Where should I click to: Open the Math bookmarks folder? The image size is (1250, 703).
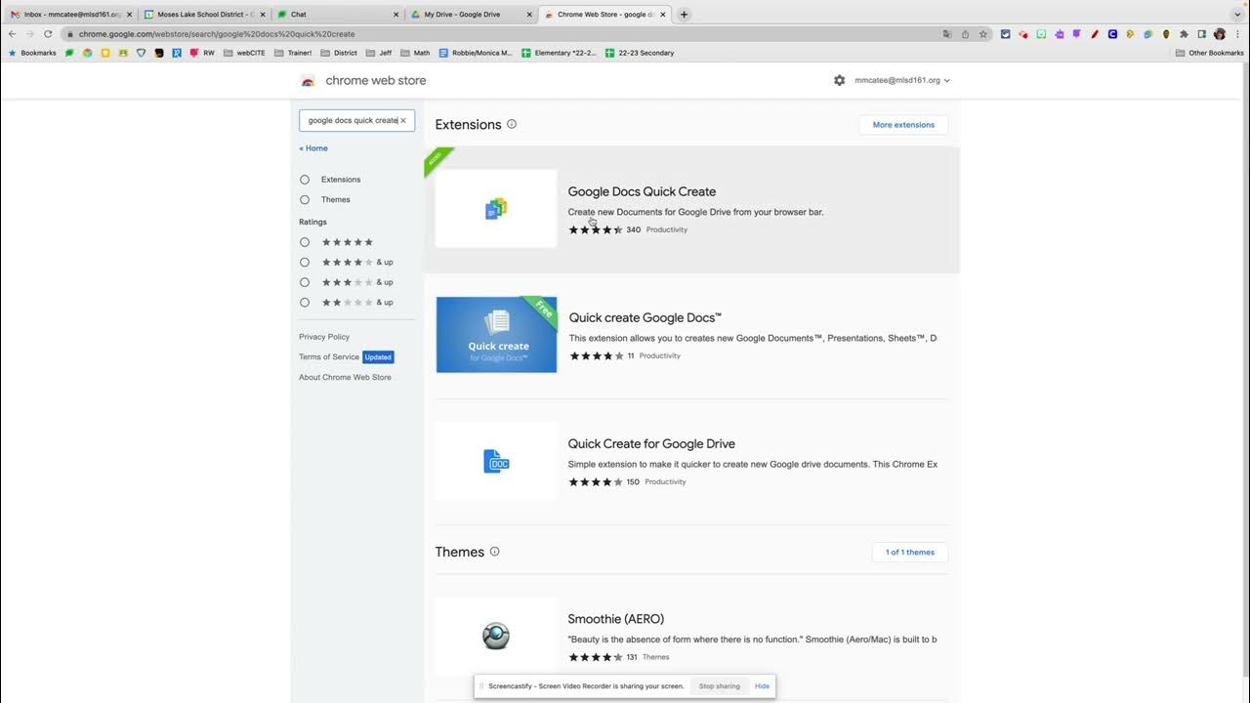tap(414, 53)
